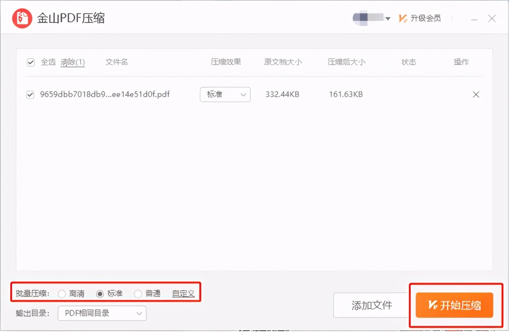Click the 开始压缩 start compression button
The image size is (510, 332).
[x=454, y=305]
